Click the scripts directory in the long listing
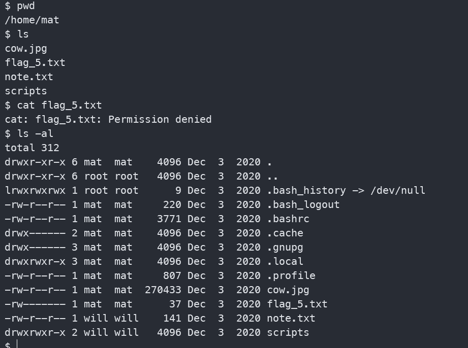Image resolution: width=468 pixels, height=348 pixels. point(288,333)
